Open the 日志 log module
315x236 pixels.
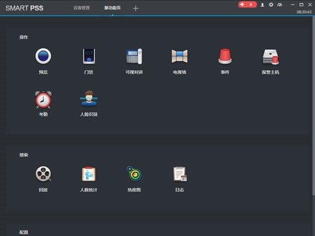pyautogui.click(x=180, y=174)
